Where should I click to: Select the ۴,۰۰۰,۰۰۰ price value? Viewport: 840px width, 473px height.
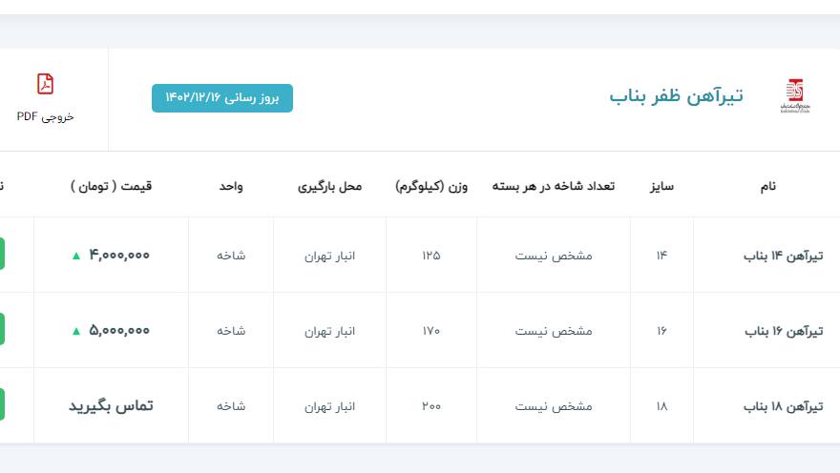119,256
